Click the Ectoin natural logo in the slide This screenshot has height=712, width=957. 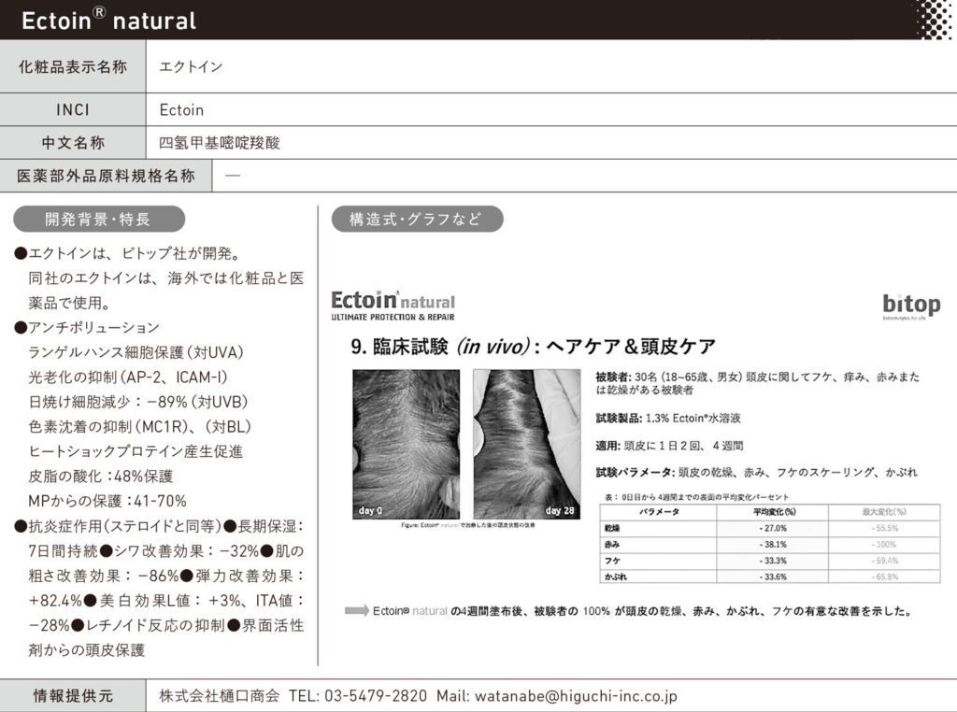[x=393, y=305]
